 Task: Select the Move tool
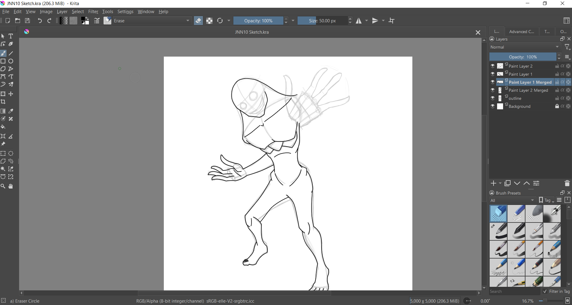tap(11, 94)
